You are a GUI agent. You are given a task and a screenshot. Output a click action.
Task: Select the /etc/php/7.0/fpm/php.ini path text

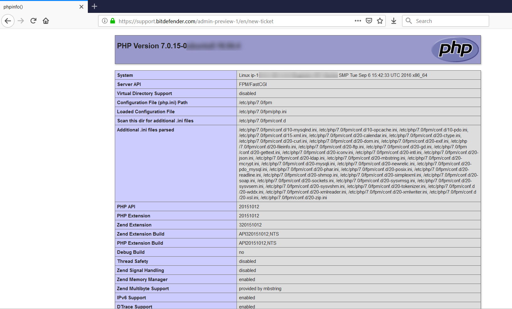263,111
